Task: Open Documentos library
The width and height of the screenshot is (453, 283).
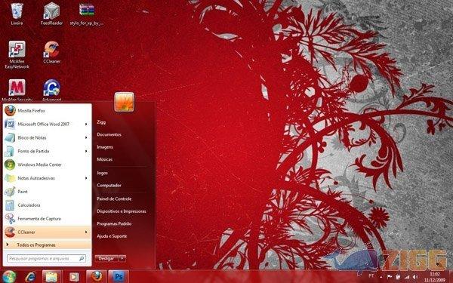Action: (x=109, y=134)
